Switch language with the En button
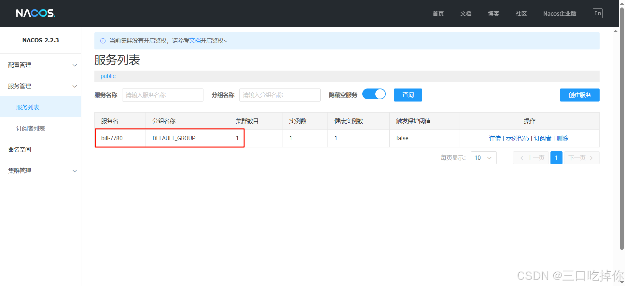 pos(597,13)
